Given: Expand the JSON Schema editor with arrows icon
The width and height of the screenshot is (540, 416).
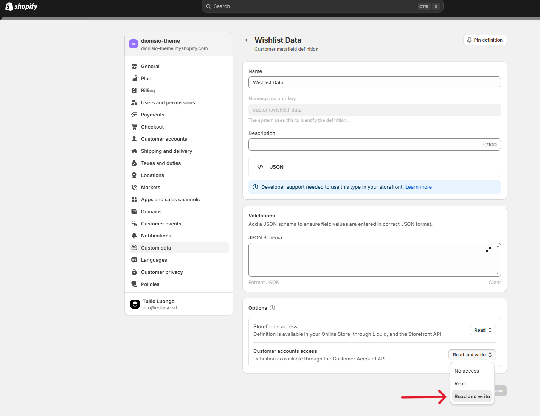Looking at the screenshot, I should [x=489, y=250].
